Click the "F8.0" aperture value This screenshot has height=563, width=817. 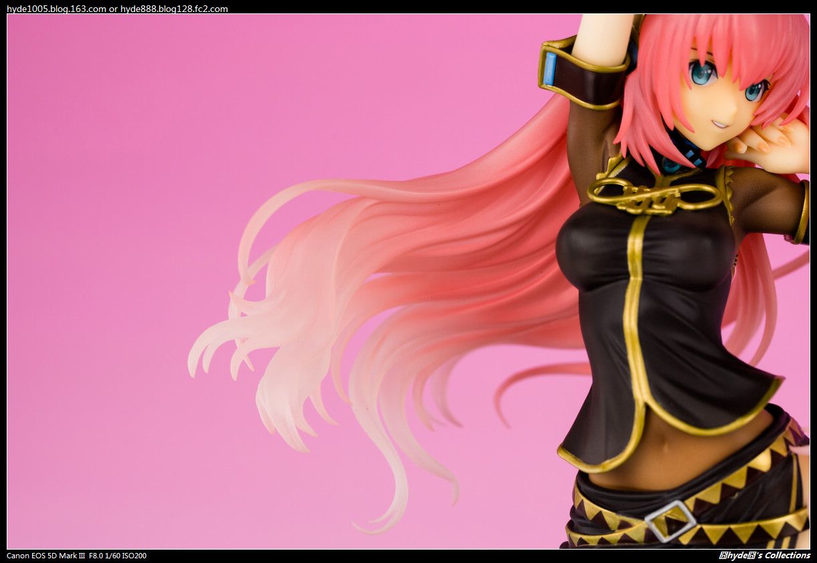point(96,556)
